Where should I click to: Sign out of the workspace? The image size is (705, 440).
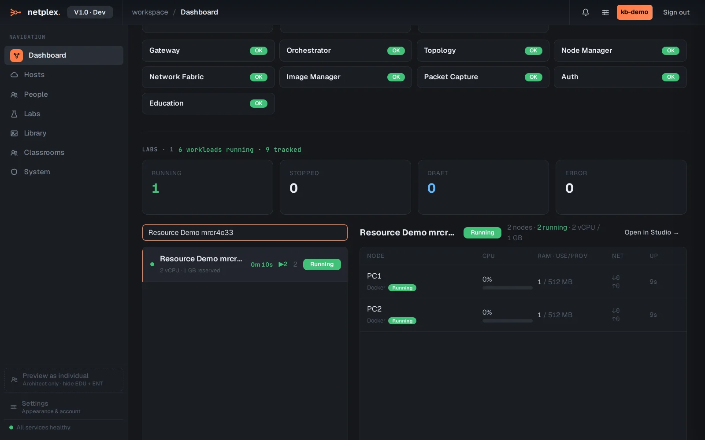[x=676, y=12]
